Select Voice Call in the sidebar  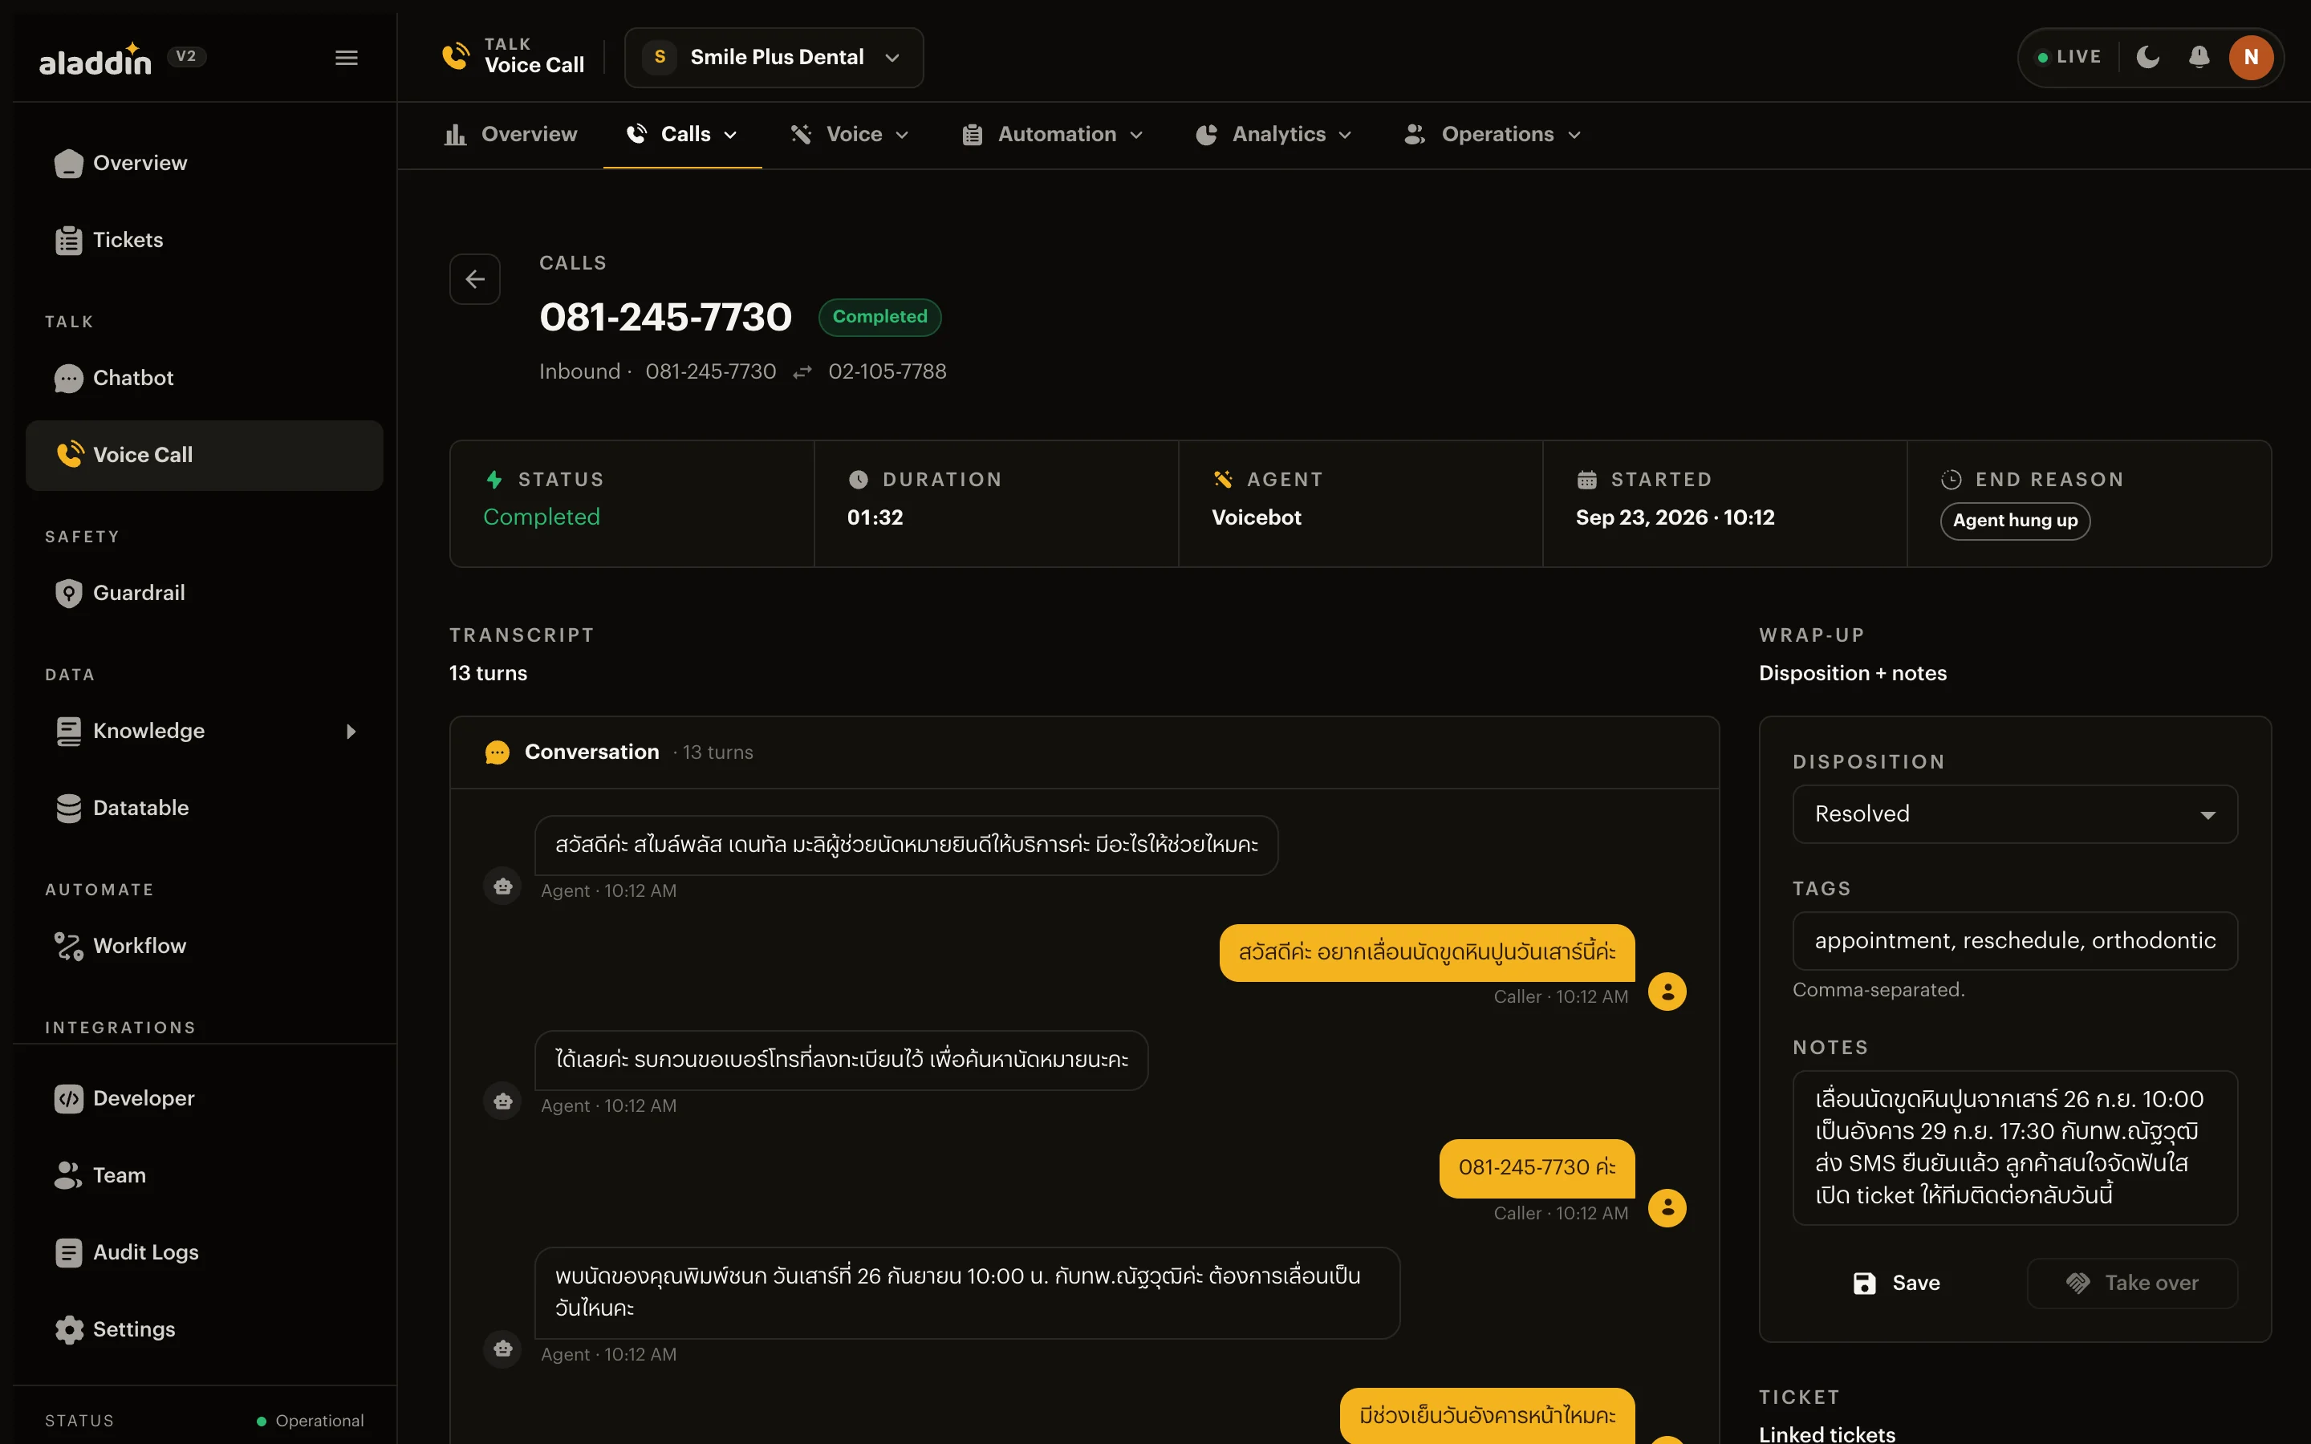205,456
